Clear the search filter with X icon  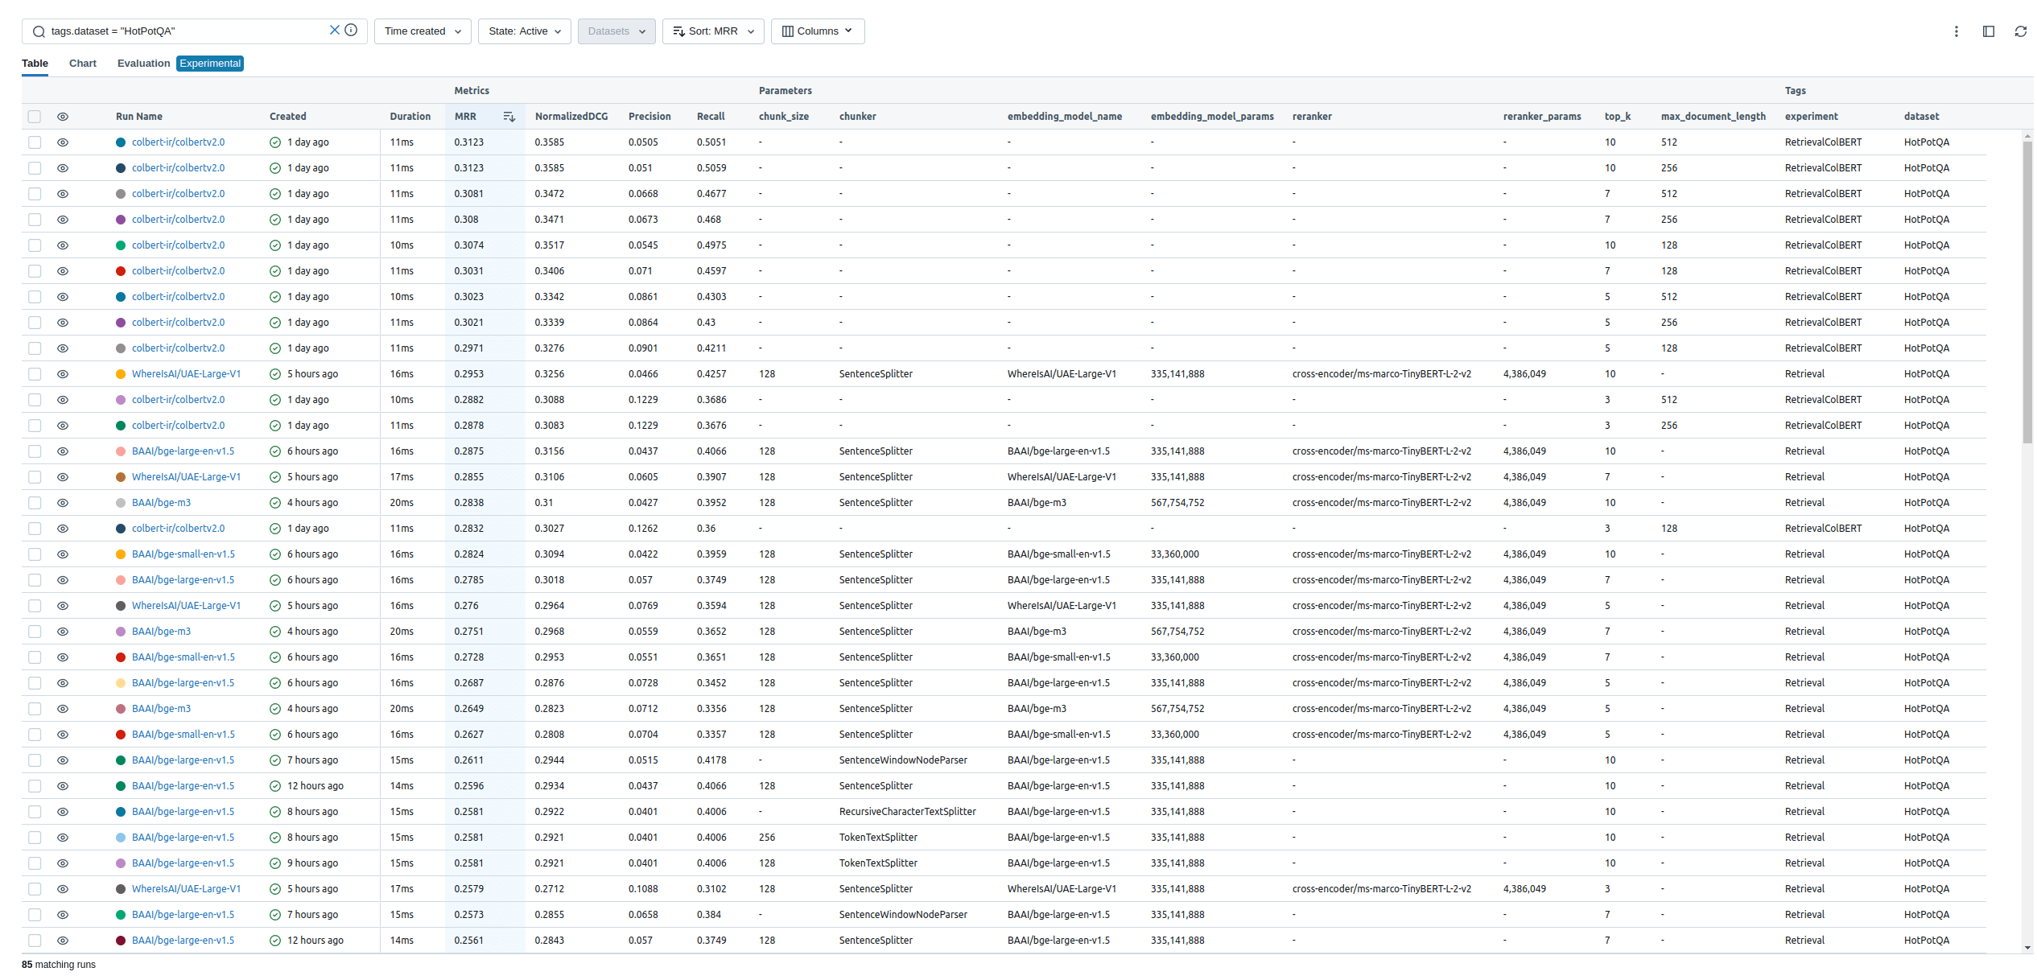[334, 31]
